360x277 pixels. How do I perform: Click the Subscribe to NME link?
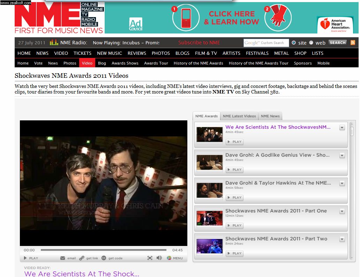click(199, 43)
